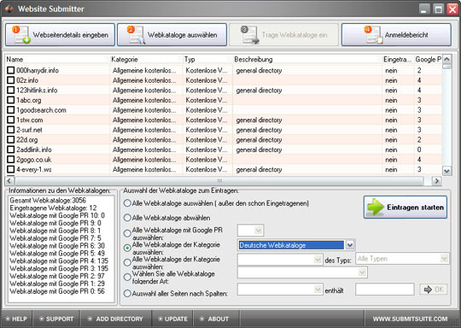This screenshot has height=328, width=461.
Task: Click 'Webkataloge mit Google PR 3: 195' line
Action: 59,268
